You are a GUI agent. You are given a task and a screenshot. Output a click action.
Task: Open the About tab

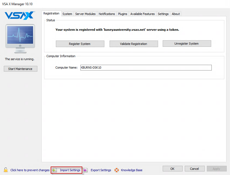176,14
